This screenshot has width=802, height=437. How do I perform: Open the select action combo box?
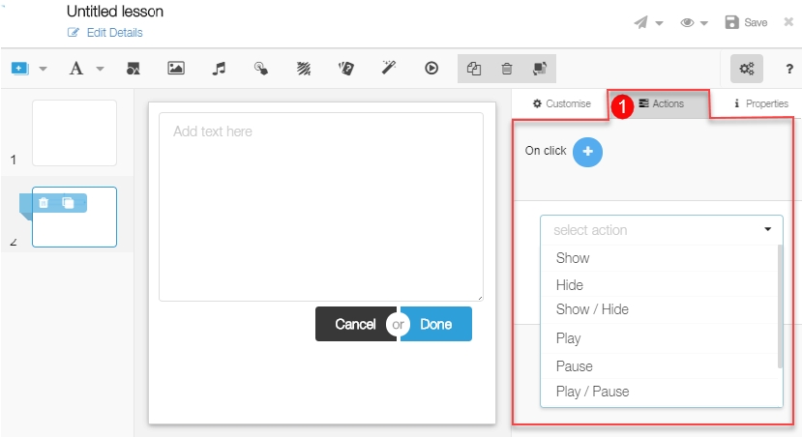[662, 230]
